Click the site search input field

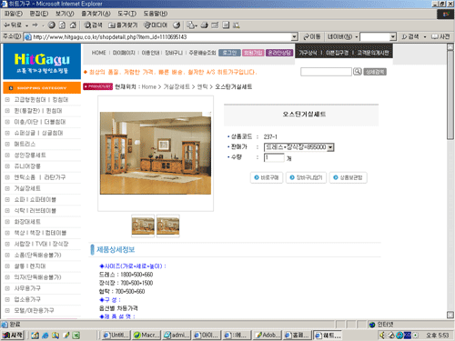[326, 72]
